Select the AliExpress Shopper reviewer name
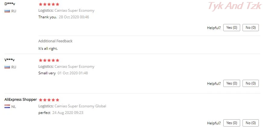This screenshot has width=263, height=131. [21, 100]
